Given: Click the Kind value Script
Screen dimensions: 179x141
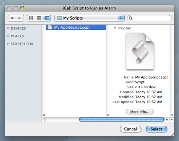Looking at the screenshot, I should [x=140, y=82].
